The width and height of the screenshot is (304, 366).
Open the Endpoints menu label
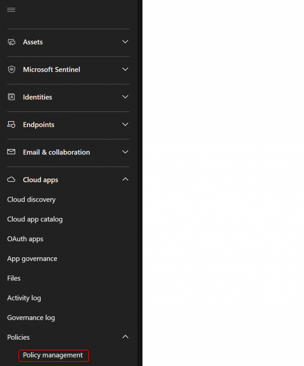[39, 125]
